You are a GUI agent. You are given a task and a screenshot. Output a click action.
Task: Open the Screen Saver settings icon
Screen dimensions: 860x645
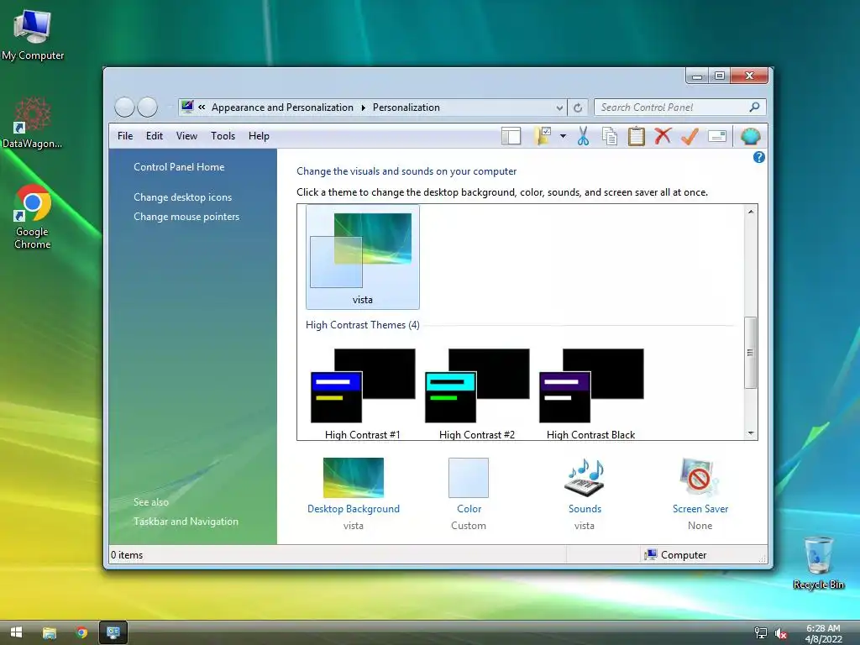coord(700,478)
